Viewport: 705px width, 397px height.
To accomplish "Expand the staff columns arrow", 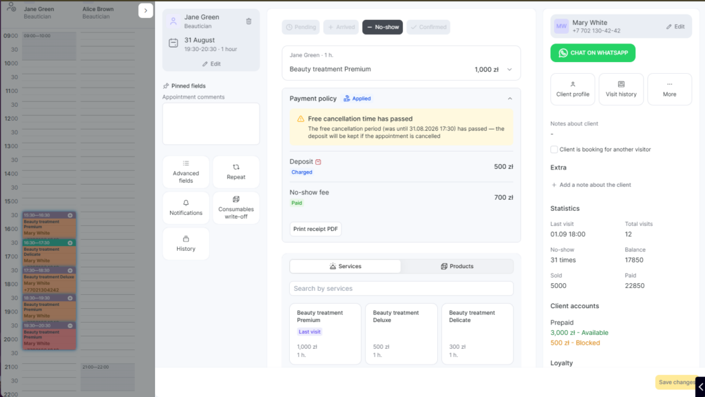I will coord(146,10).
